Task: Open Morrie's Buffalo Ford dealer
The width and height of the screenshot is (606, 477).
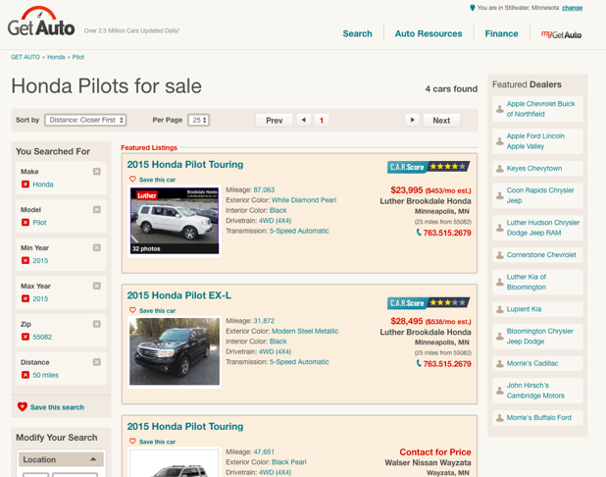Action: pyautogui.click(x=538, y=417)
